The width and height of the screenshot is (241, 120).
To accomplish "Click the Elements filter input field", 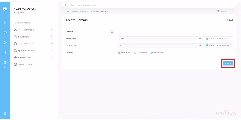I will tap(37, 23).
